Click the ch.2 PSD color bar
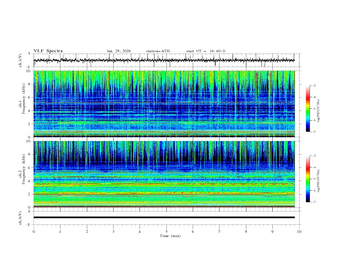337x260 pixels. [x=308, y=179]
